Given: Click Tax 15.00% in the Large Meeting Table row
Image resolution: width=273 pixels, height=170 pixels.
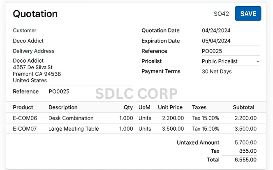Looking at the screenshot, I should [x=206, y=129].
